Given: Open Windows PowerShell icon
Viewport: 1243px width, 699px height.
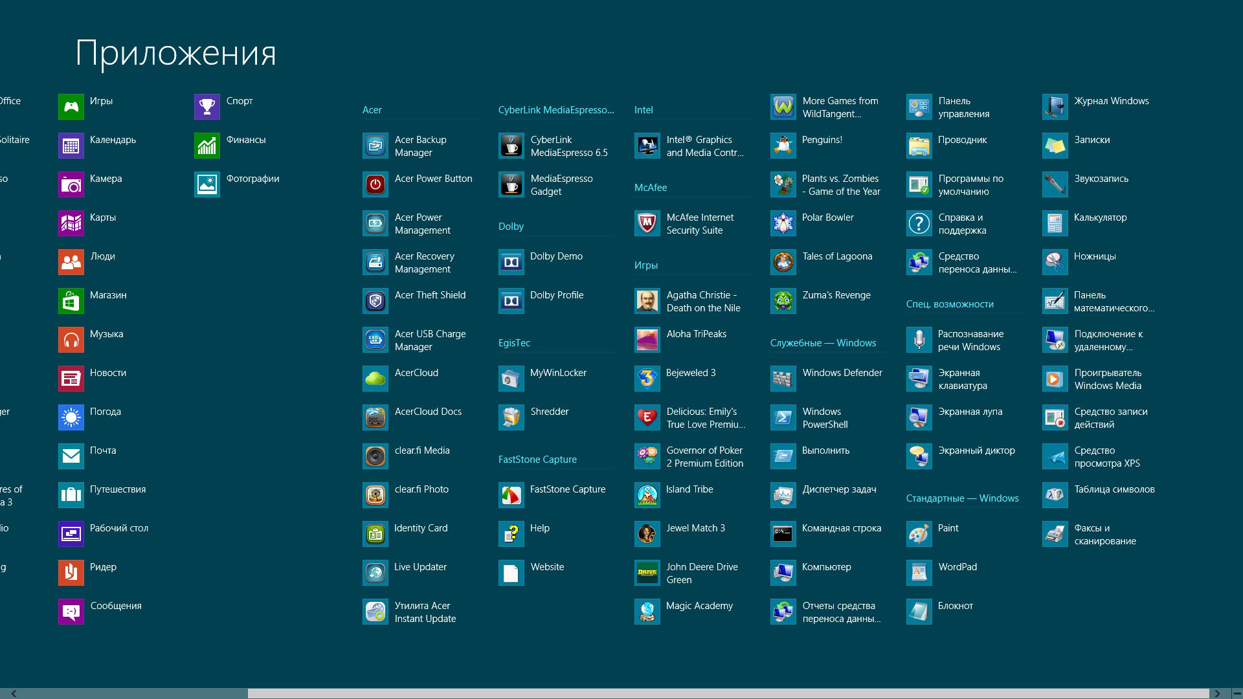Looking at the screenshot, I should click(783, 417).
